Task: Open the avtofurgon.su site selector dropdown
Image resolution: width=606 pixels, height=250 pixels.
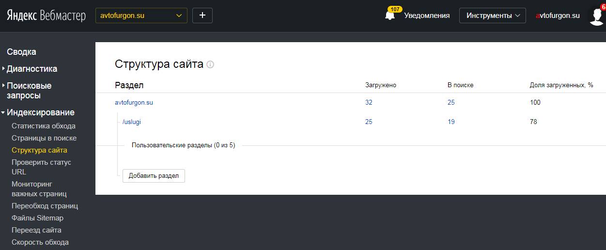Action: pos(141,16)
